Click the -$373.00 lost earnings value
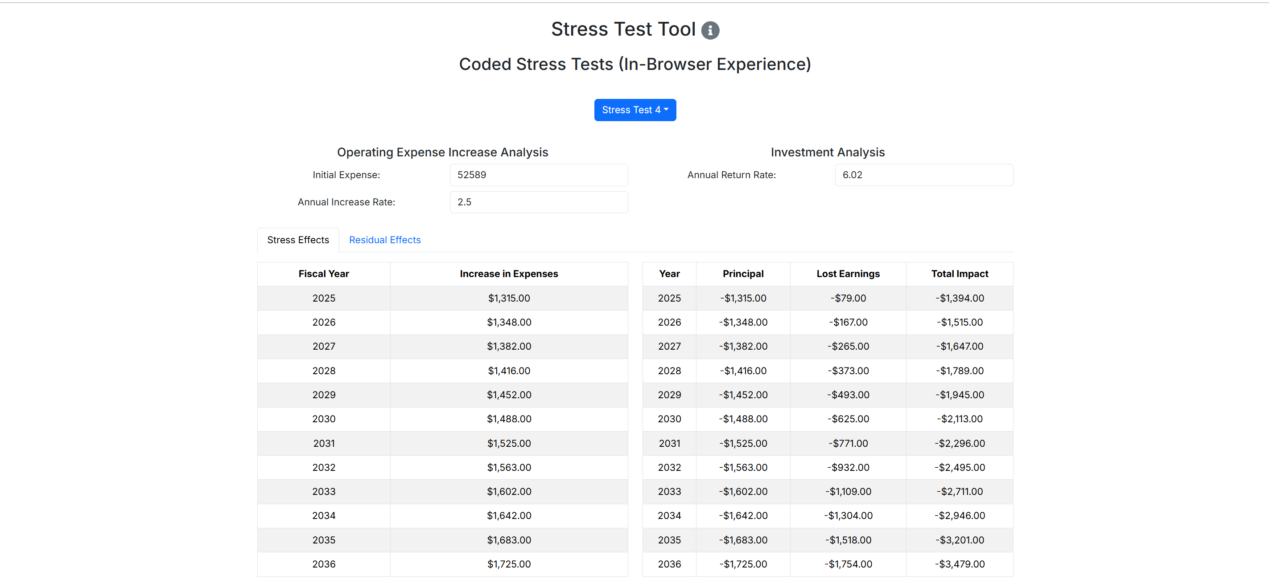This screenshot has height=588, width=1269. (848, 371)
